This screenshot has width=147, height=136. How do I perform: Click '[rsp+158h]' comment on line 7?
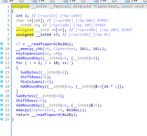[x=80, y=35]
